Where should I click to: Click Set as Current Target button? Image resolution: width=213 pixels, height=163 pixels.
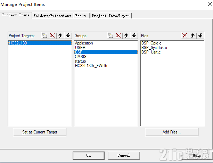(40, 132)
